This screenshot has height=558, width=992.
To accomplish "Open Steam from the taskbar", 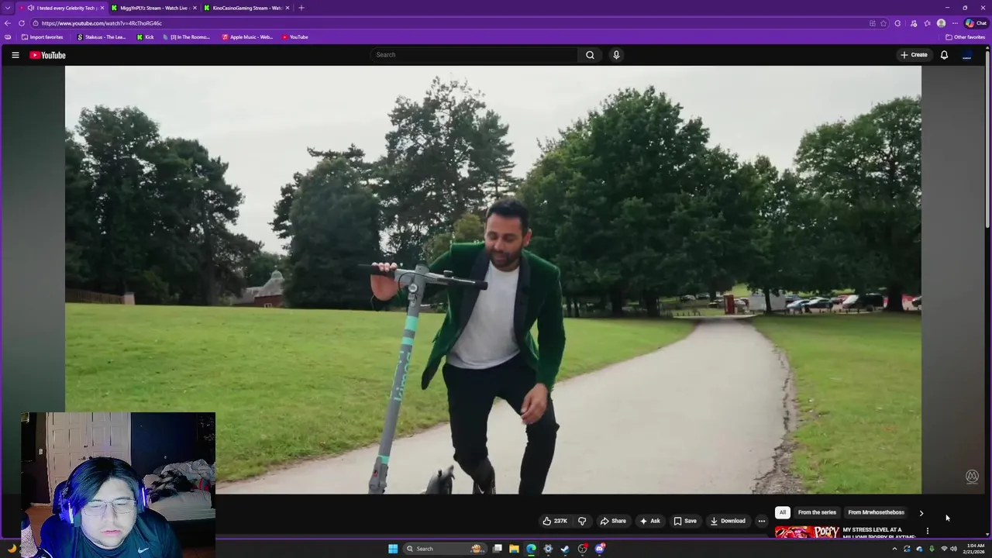I will pyautogui.click(x=565, y=549).
